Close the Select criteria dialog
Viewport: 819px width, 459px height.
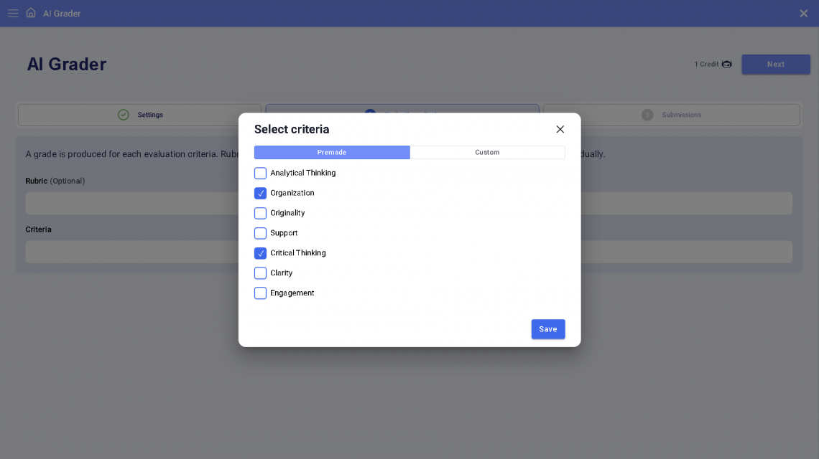click(560, 129)
